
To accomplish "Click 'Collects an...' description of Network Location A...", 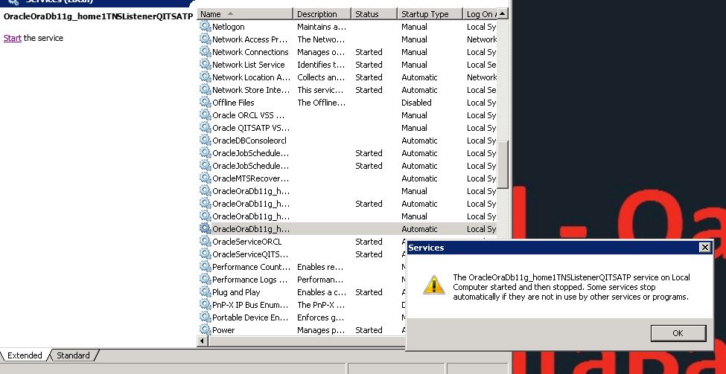I will coord(321,77).
